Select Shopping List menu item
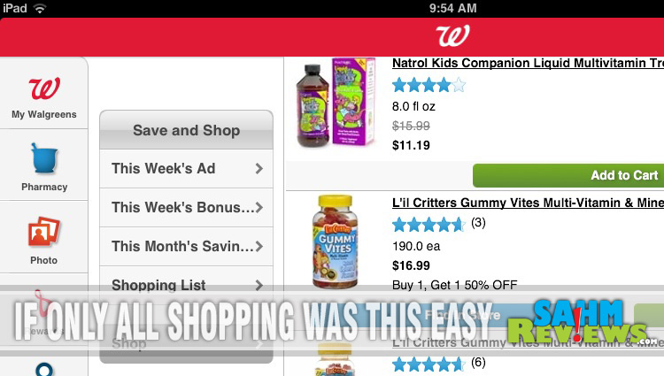This screenshot has height=376, width=664. [x=186, y=286]
